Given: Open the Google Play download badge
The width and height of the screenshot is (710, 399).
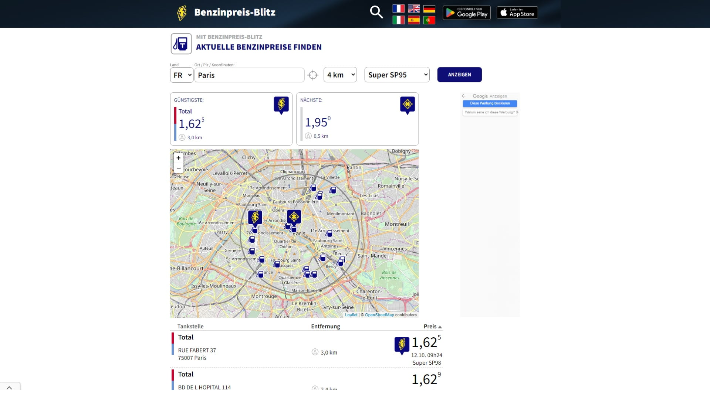Looking at the screenshot, I should click(x=466, y=13).
